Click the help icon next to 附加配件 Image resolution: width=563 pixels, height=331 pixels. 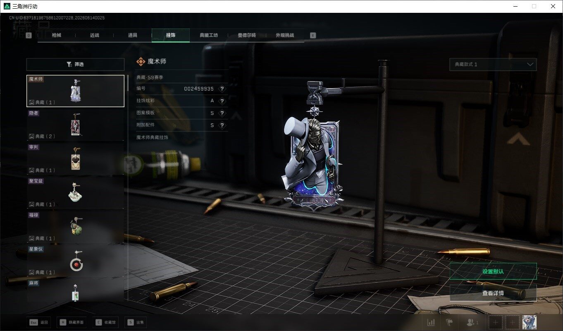[x=222, y=125]
